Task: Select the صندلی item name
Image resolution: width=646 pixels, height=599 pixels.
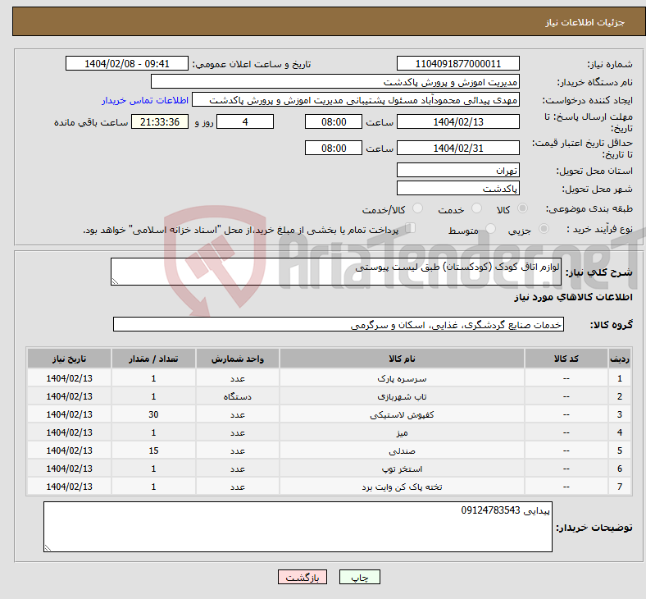Action: point(402,450)
